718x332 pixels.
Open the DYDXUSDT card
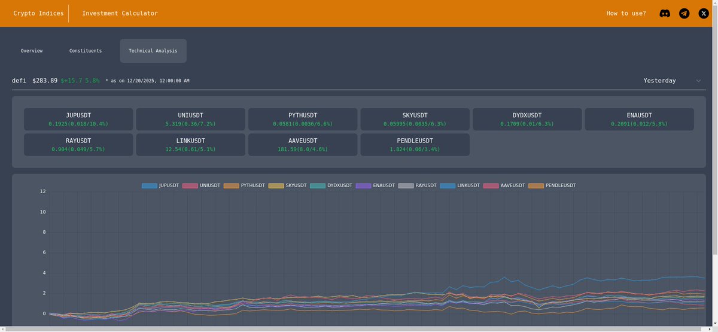coord(527,119)
